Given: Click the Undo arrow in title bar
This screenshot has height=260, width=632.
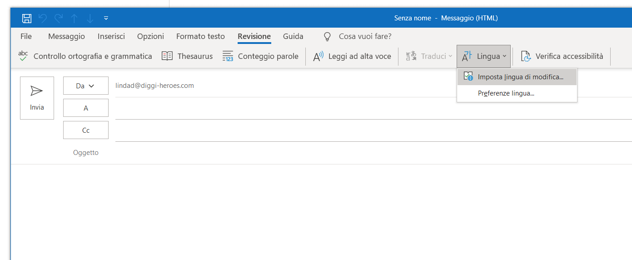Looking at the screenshot, I should (x=43, y=18).
